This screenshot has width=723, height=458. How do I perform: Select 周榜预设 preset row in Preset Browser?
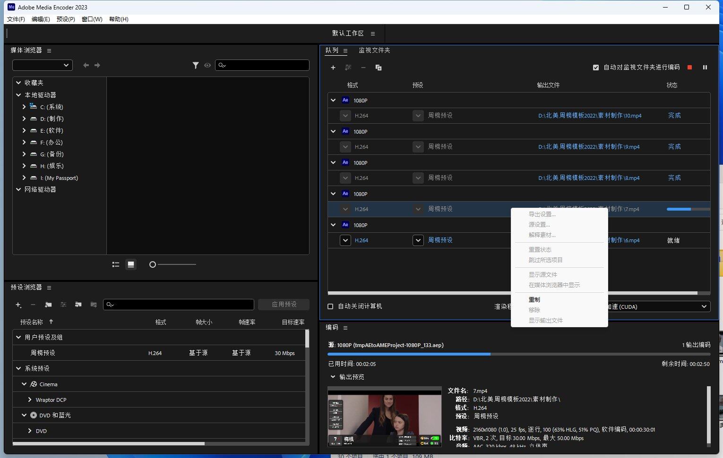coord(159,353)
